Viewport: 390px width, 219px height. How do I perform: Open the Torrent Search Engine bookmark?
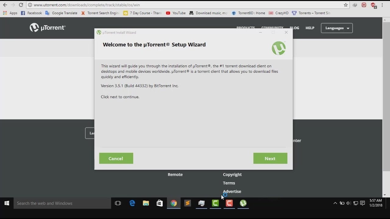point(100,13)
